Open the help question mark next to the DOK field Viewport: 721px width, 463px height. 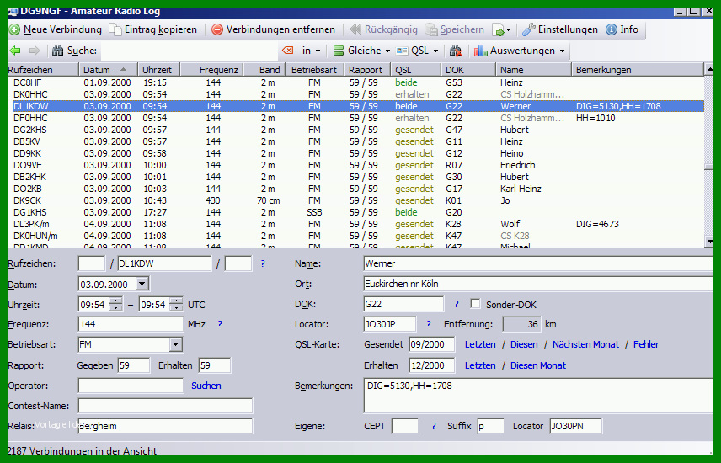457,305
